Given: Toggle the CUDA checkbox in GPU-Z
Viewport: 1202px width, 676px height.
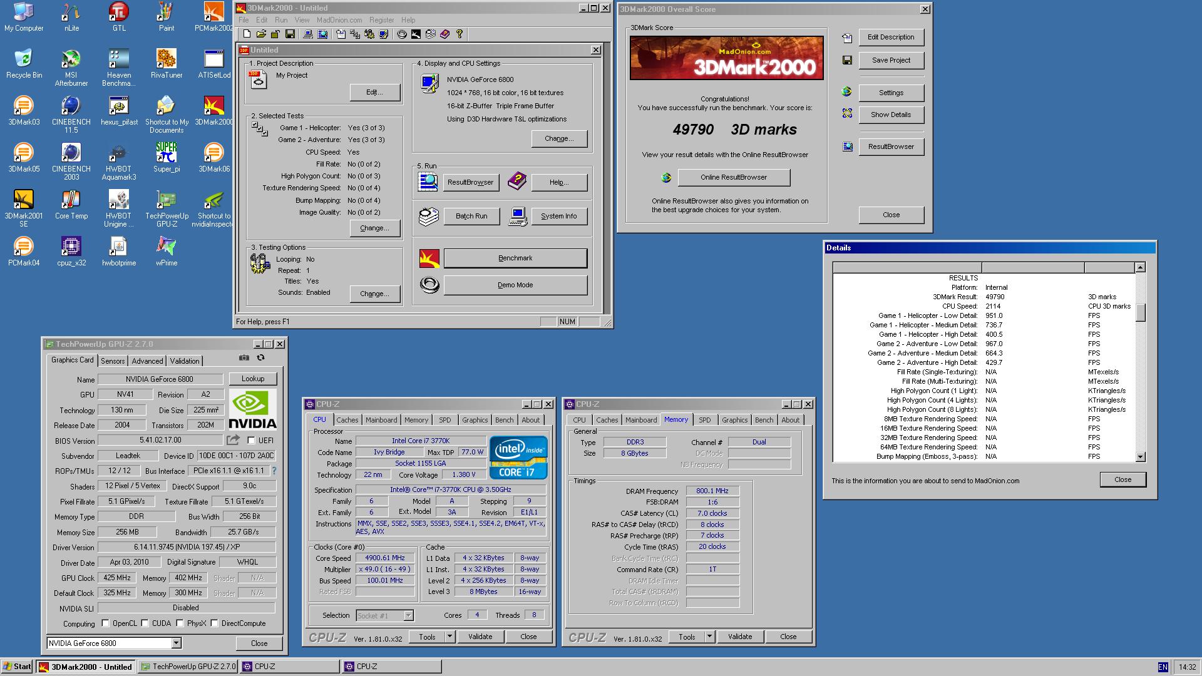Looking at the screenshot, I should click(145, 623).
